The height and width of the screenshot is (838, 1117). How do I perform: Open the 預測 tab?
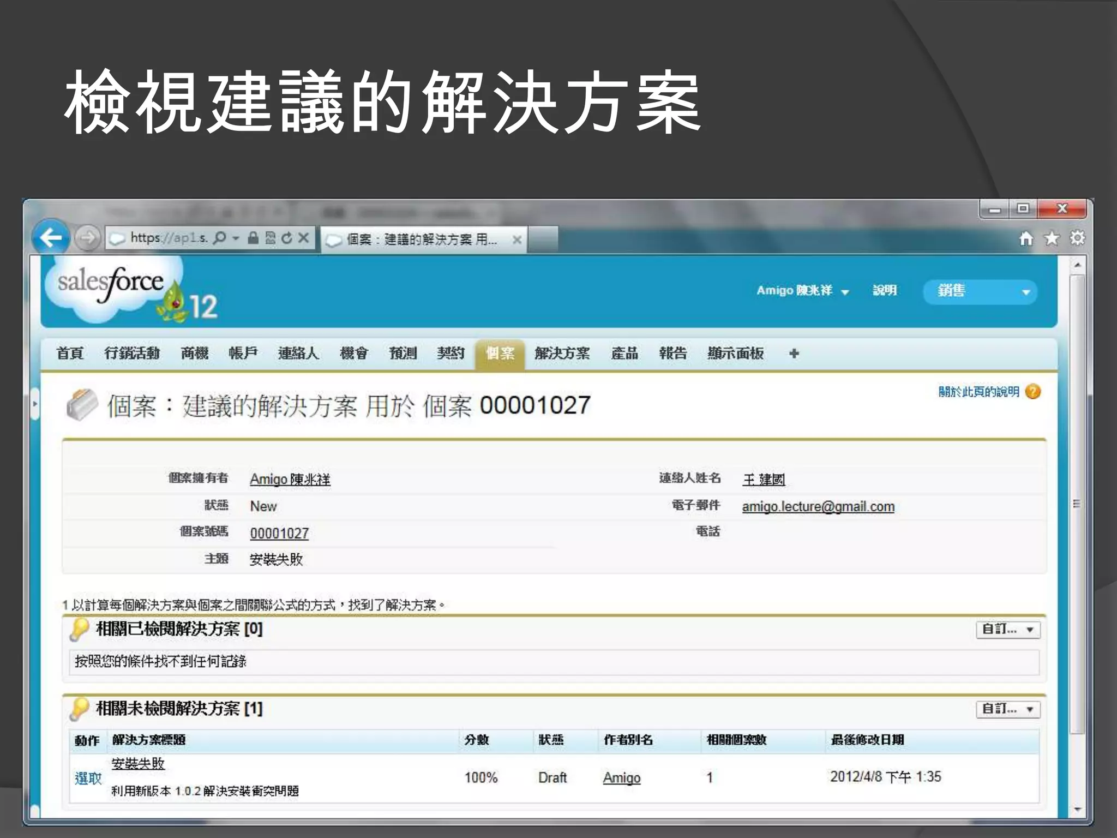[x=403, y=354]
